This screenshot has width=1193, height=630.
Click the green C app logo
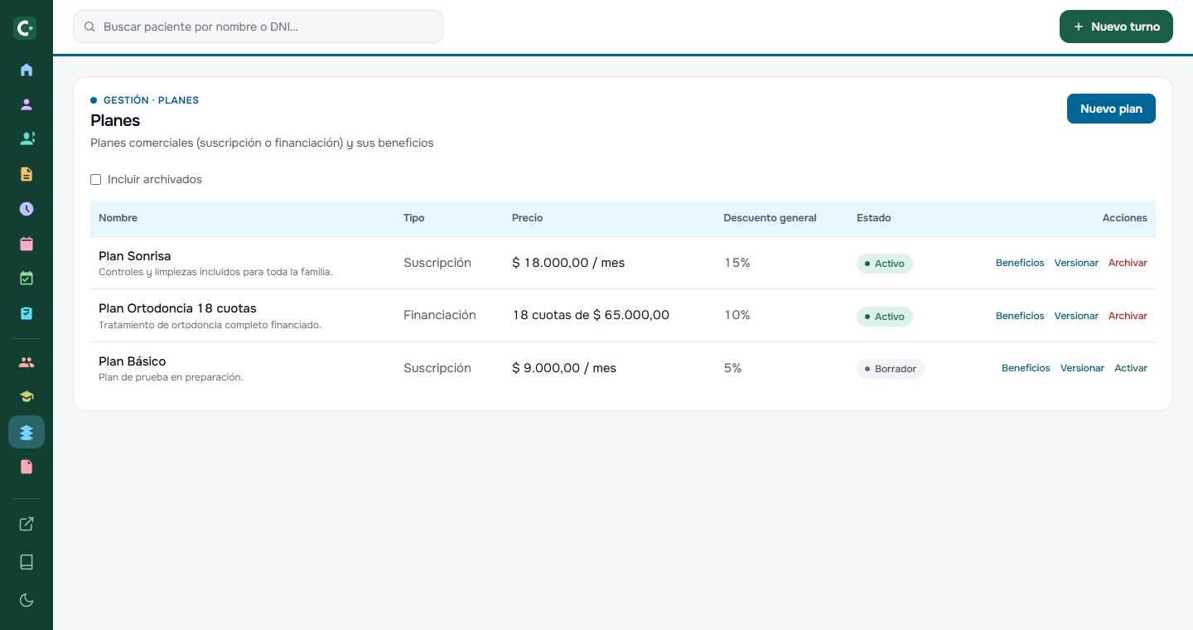coord(26,28)
